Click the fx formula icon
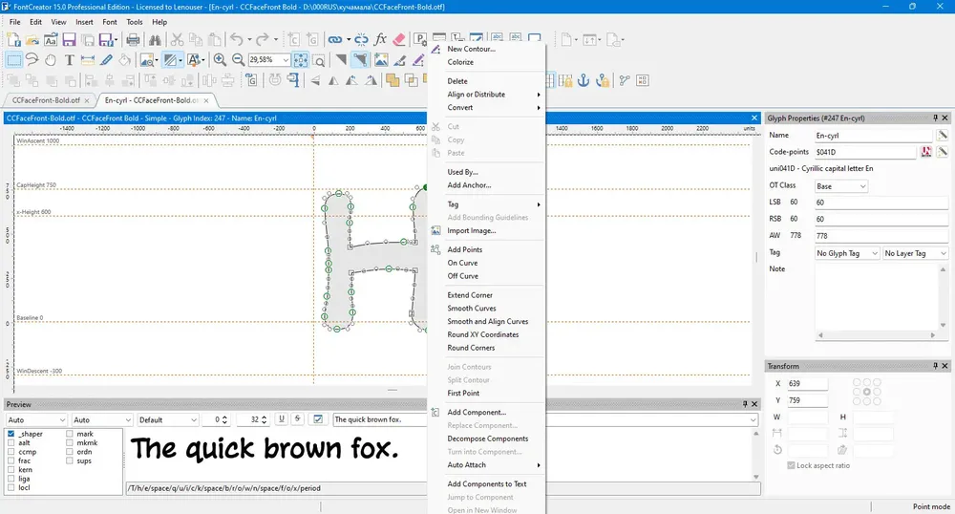Viewport: 955px width, 514px height. pyautogui.click(x=380, y=40)
